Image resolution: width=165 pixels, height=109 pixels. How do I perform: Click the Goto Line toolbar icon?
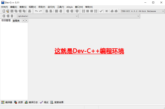(61, 11)
